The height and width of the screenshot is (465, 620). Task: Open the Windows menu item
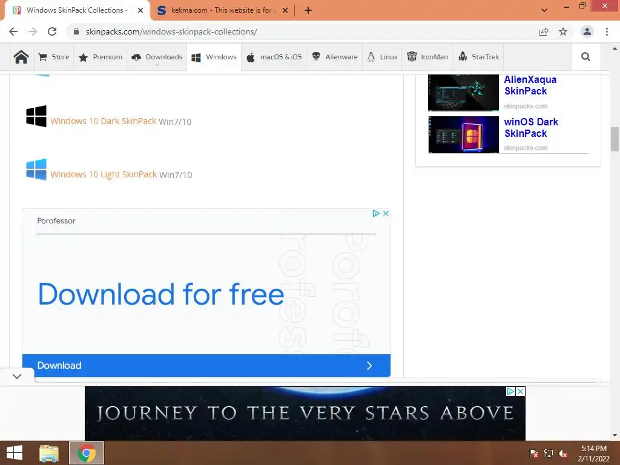(x=214, y=57)
